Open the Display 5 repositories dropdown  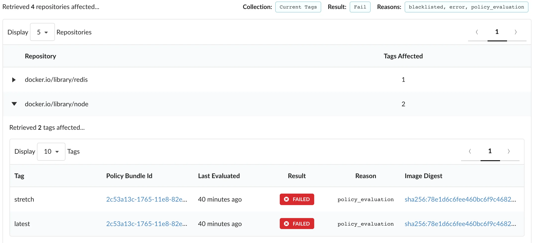[x=42, y=32]
